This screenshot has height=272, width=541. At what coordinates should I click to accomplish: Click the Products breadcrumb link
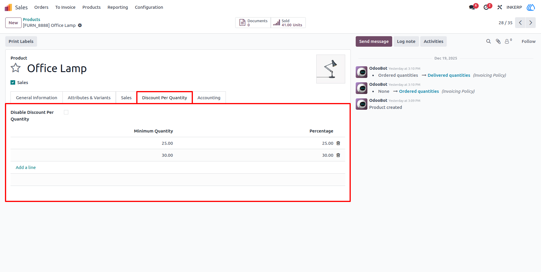[32, 20]
